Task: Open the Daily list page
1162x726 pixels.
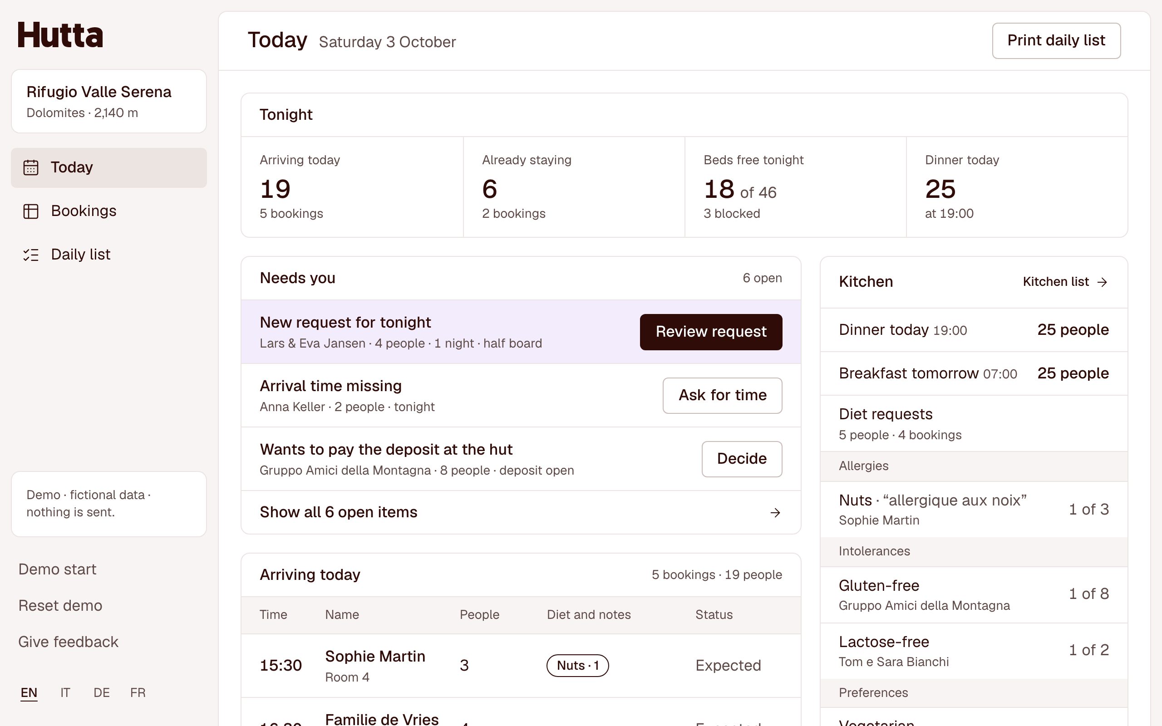Action: 109,255
